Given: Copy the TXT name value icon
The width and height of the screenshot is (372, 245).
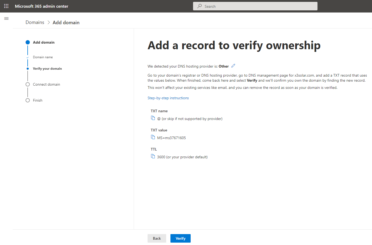Looking at the screenshot, I should 153,118.
